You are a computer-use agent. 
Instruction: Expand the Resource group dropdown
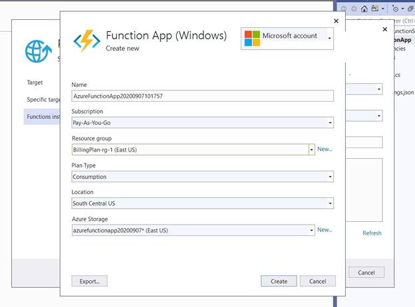[x=311, y=150]
